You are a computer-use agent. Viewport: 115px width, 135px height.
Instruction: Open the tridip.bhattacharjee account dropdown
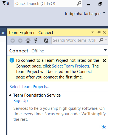[104, 13]
